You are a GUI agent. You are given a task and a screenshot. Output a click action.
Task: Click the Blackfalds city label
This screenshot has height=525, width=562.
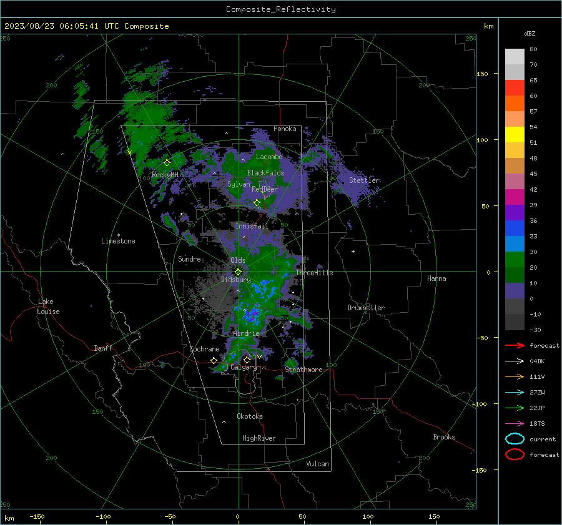(265, 173)
